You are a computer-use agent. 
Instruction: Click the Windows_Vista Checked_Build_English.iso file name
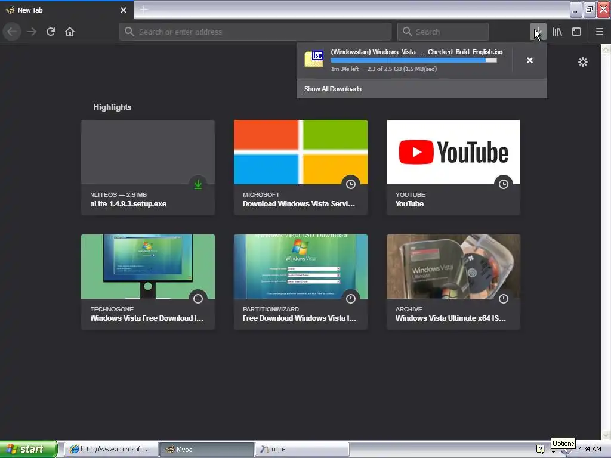[416, 52]
